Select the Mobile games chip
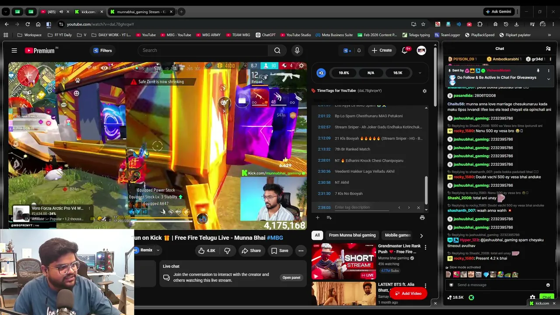This screenshot has height=315, width=560. click(398, 235)
